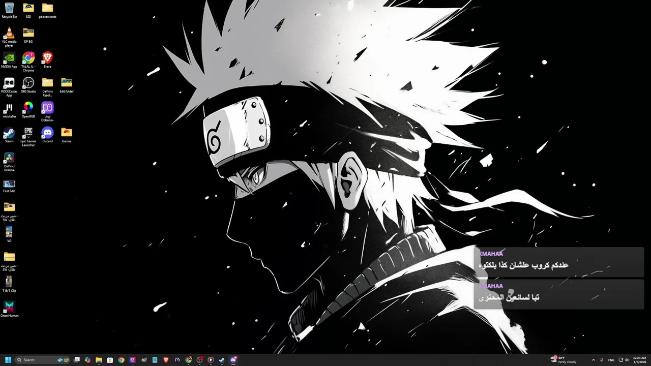Open the volume control in system tray
651x366 pixels.
point(627,360)
